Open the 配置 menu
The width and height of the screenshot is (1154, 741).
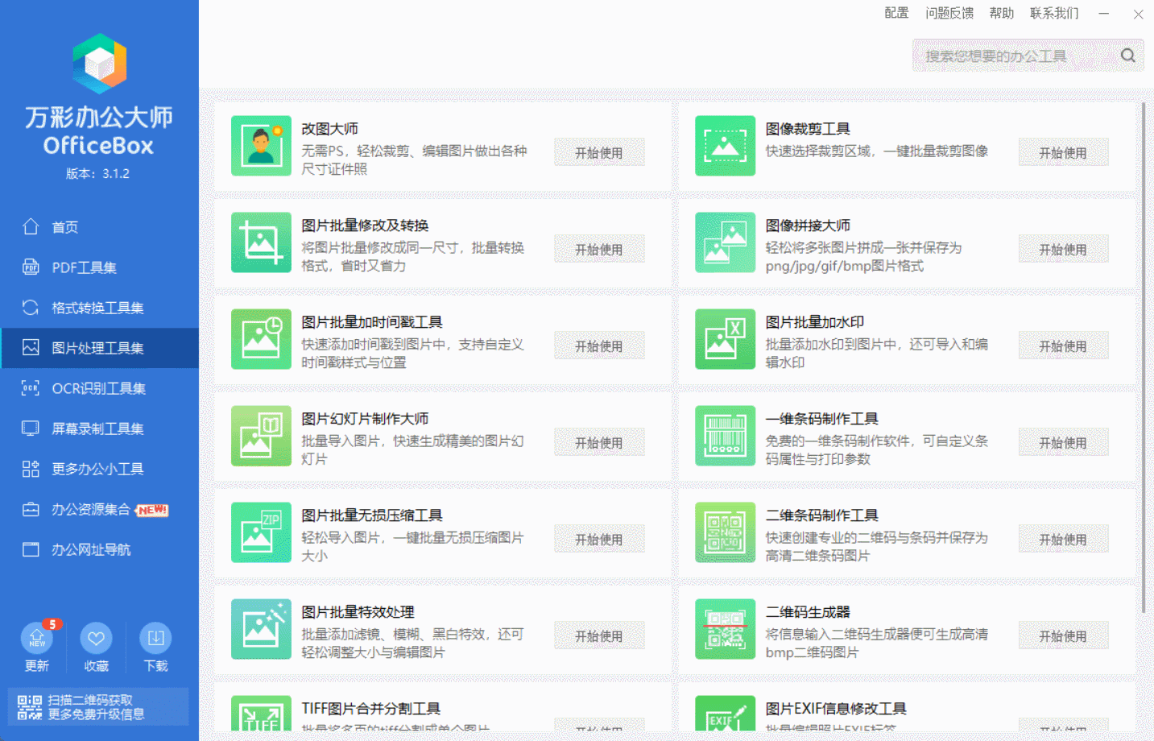tap(895, 13)
